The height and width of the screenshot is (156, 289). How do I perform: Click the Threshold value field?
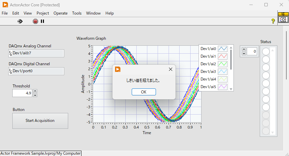point(22,93)
